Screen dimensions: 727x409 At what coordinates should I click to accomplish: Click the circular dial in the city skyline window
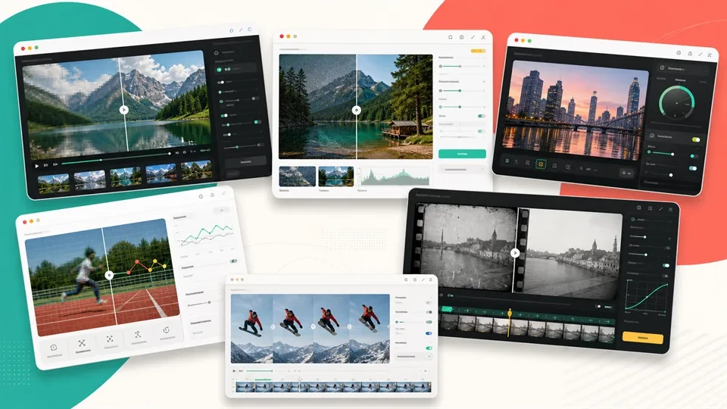pyautogui.click(x=676, y=102)
